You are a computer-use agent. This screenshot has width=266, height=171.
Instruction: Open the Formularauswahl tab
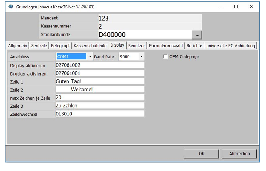(166, 46)
